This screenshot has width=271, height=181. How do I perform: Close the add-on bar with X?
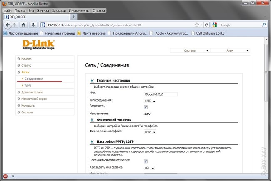[13, 176]
